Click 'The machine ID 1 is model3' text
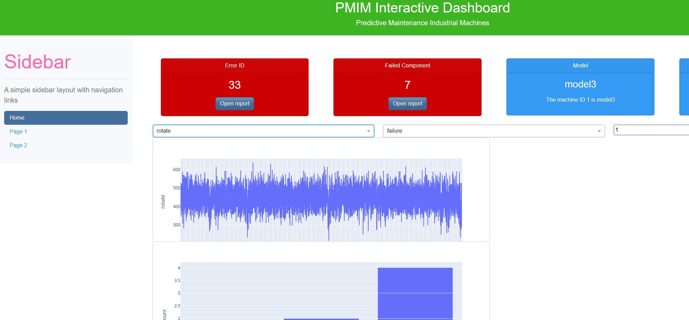Image resolution: width=689 pixels, height=320 pixels. click(580, 100)
